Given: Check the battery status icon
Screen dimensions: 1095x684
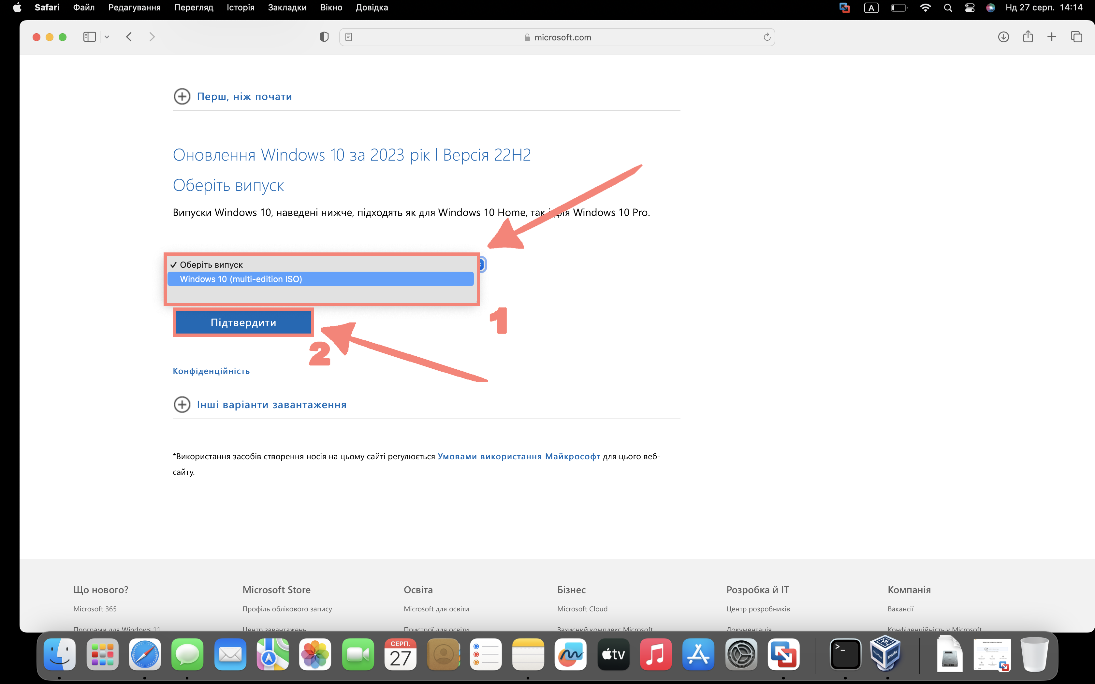Looking at the screenshot, I should click(898, 8).
